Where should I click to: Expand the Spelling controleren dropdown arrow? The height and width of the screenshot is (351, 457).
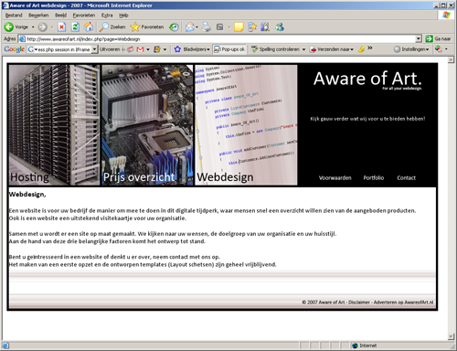303,49
